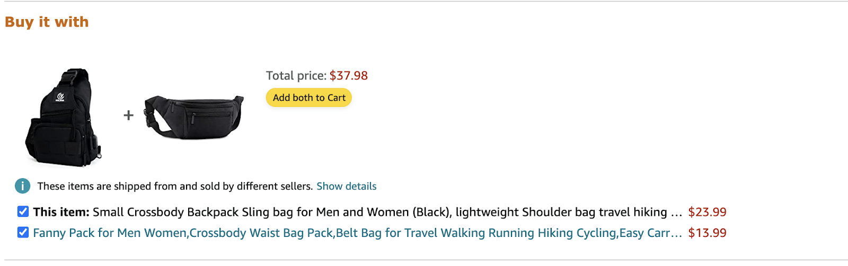848x266 pixels.
Task: Click the black fanny pack product image
Action: pyautogui.click(x=194, y=117)
